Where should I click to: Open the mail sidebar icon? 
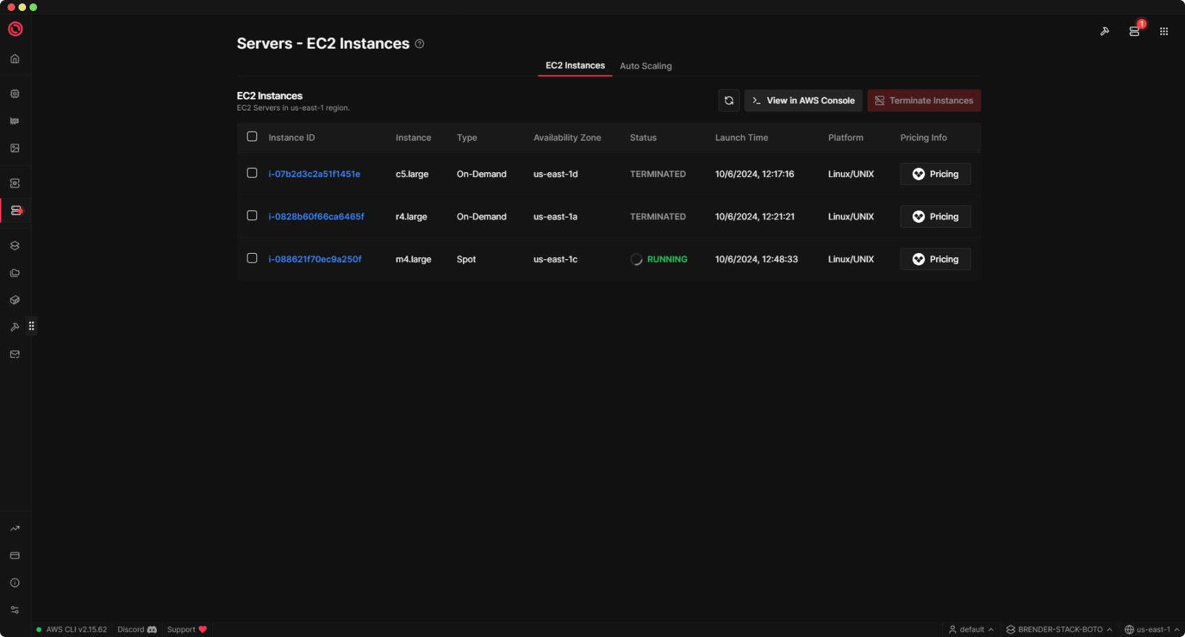[15, 354]
